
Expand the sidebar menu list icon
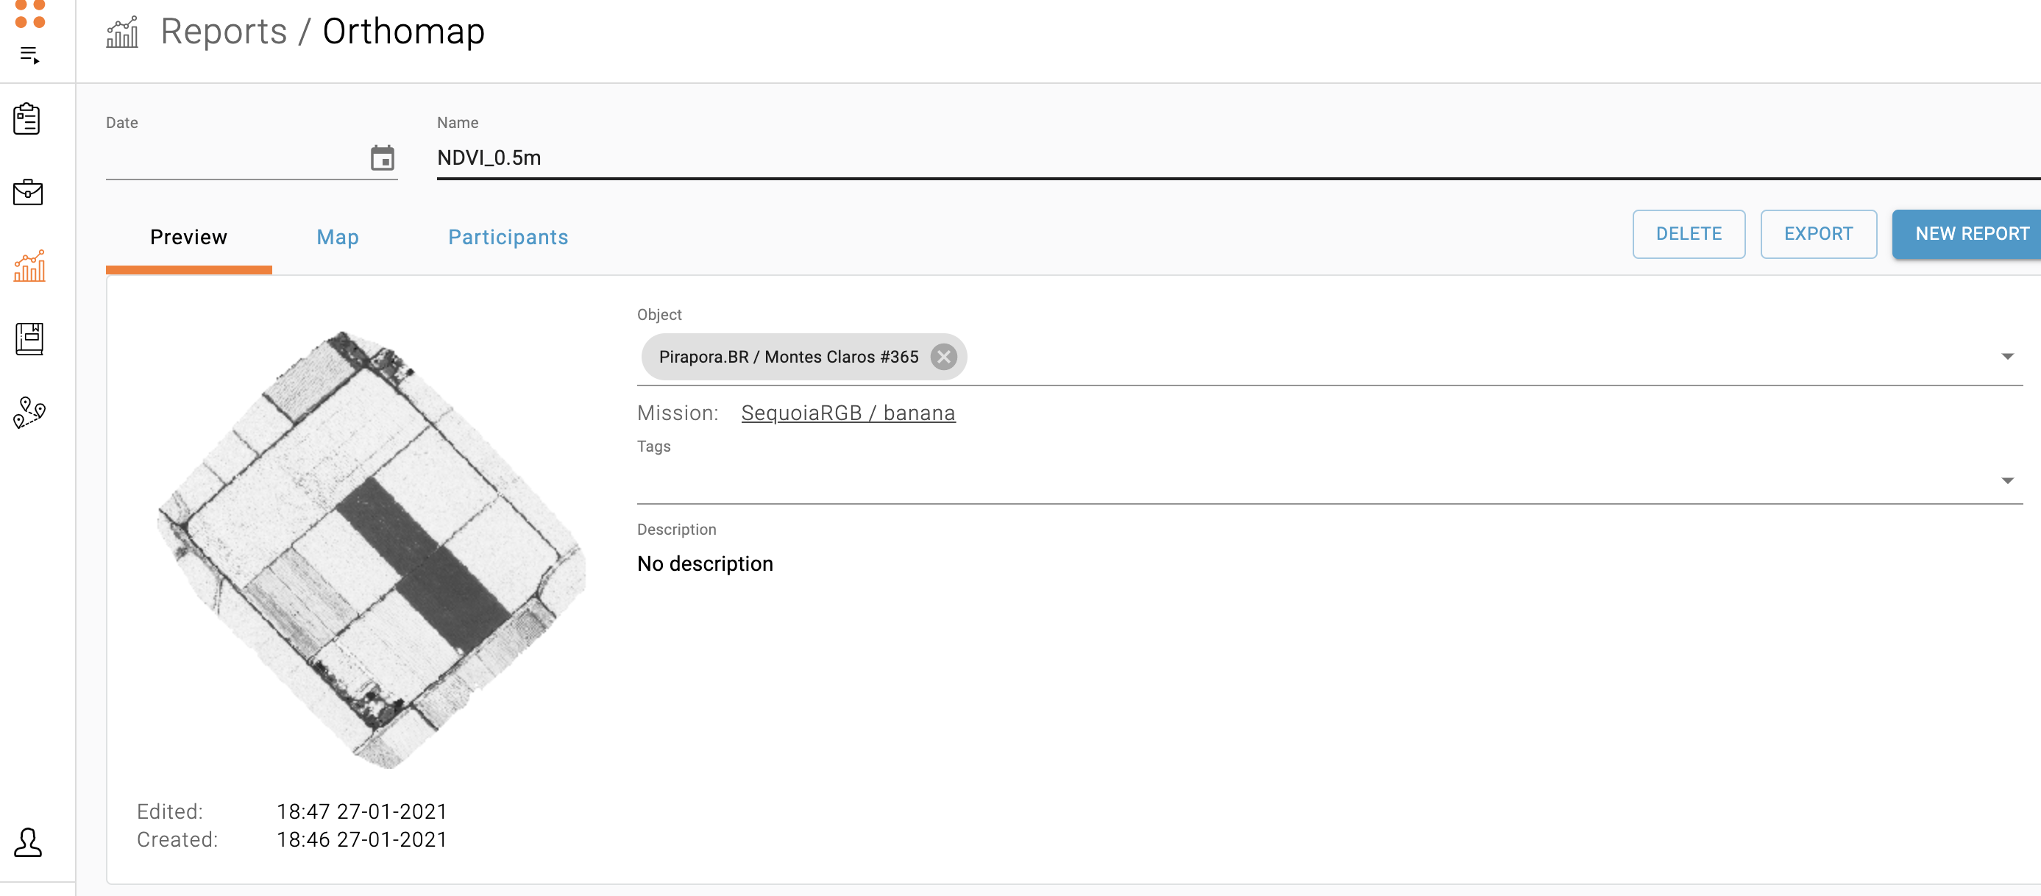click(x=30, y=54)
